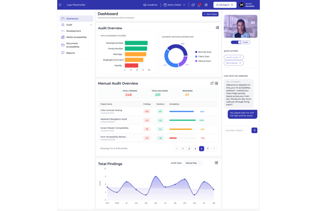The height and width of the screenshot is (211, 317).
Task: Click the notifications bell icon
Action: pos(199,5)
